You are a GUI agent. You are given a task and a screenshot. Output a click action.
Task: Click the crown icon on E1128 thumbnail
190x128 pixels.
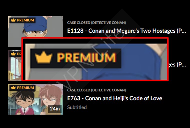tap(13, 20)
